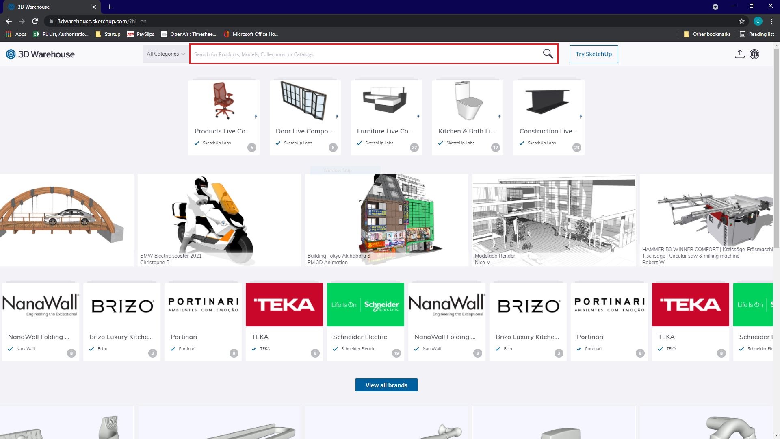
Task: Open the Other bookmarks folder
Action: pos(707,34)
